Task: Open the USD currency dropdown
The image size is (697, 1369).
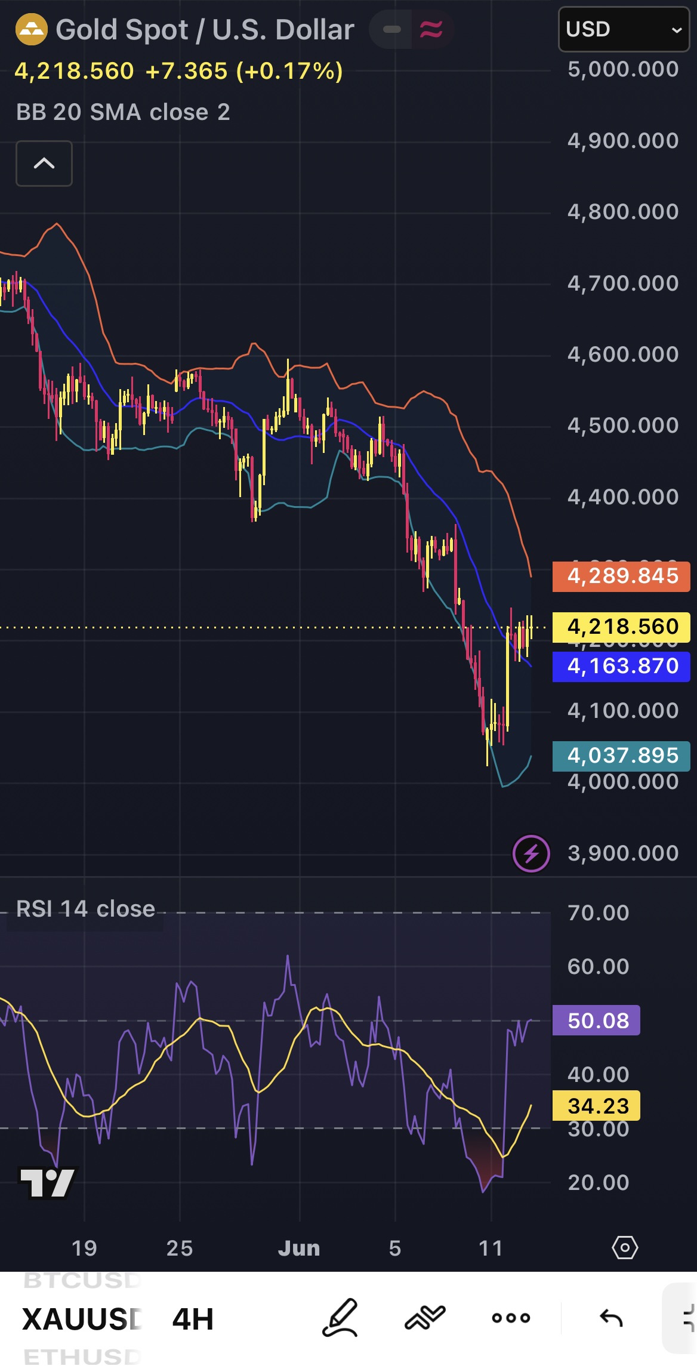Action: pyautogui.click(x=624, y=29)
